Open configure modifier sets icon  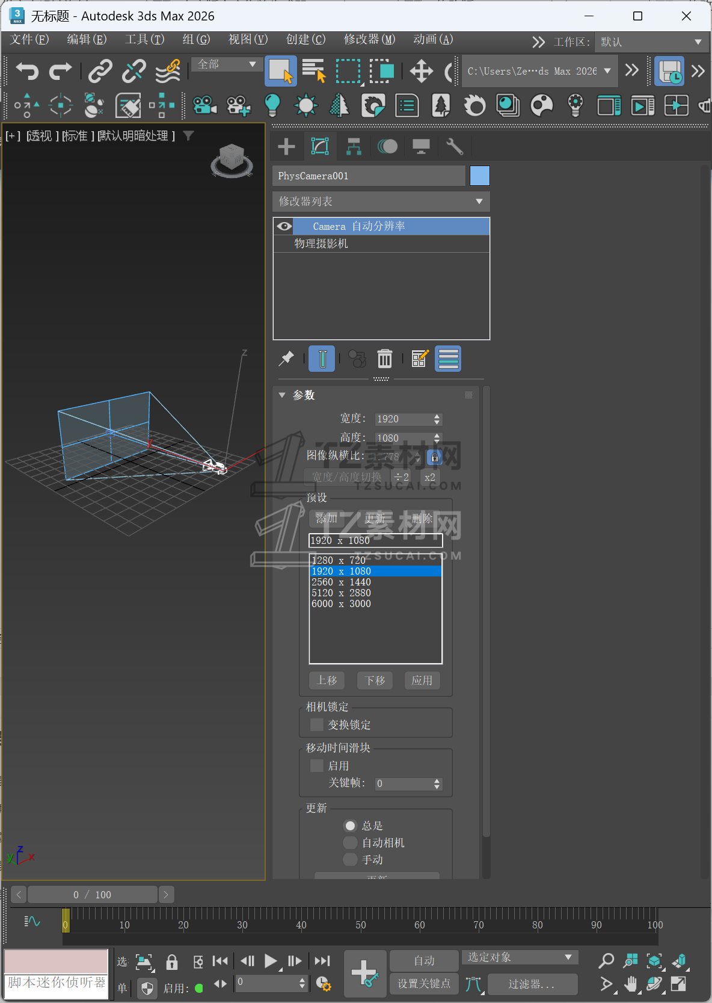(x=420, y=359)
